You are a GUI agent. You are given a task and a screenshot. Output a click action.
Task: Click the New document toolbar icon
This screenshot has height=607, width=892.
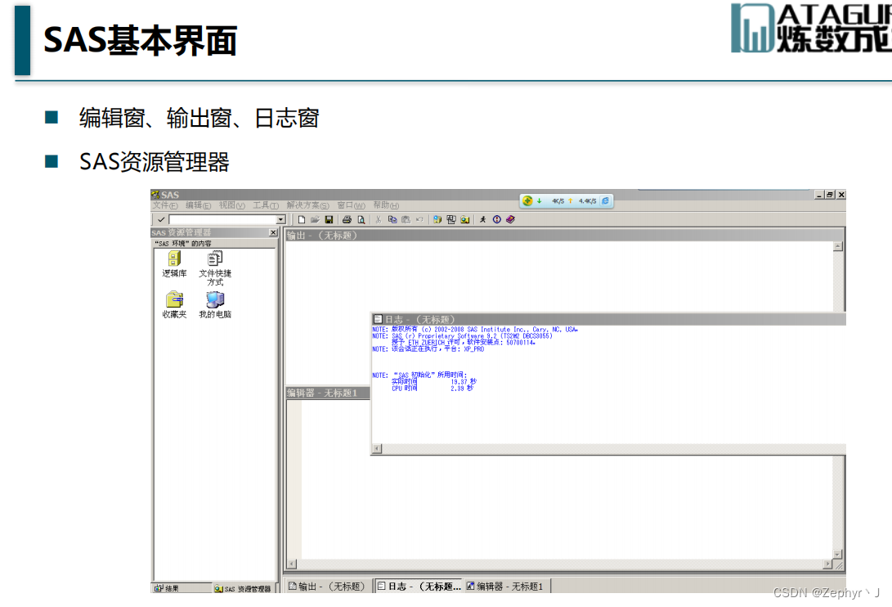click(x=302, y=220)
